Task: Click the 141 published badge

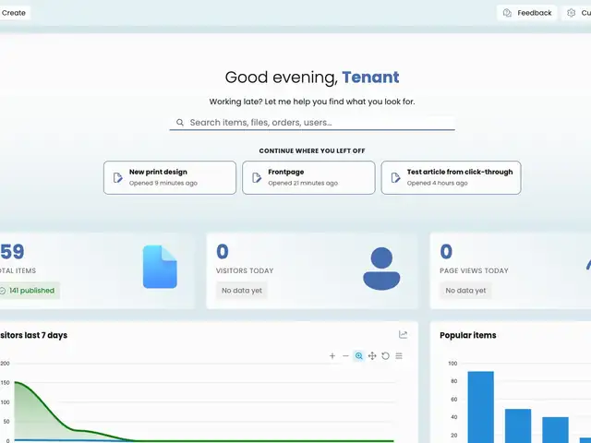Action: coord(29,291)
